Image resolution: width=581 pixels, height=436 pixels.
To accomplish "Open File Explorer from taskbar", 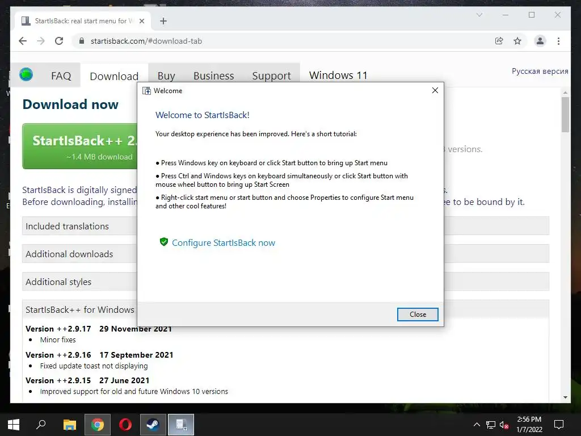I will 69,425.
